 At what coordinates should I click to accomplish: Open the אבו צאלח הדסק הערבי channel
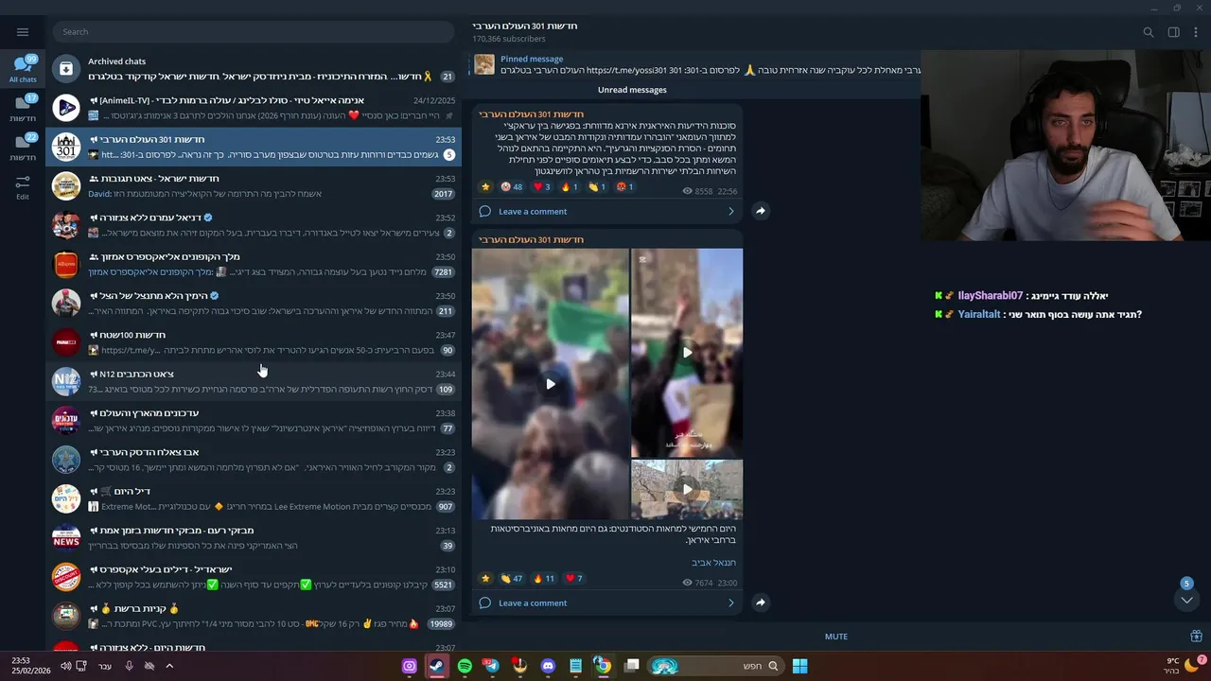coord(254,460)
